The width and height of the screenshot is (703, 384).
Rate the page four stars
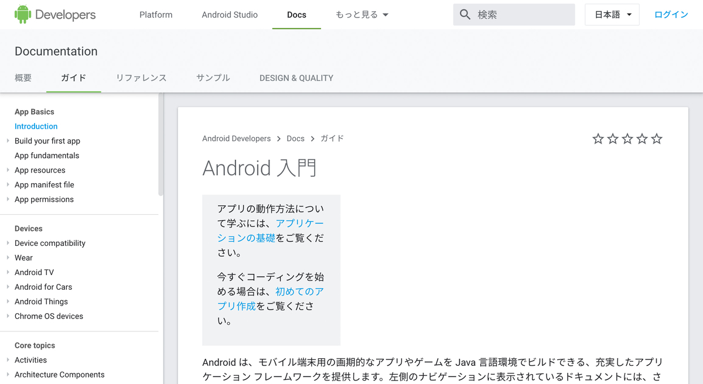point(642,139)
